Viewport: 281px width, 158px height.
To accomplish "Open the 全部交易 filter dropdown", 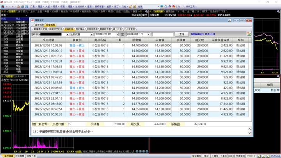I will click(92, 34).
